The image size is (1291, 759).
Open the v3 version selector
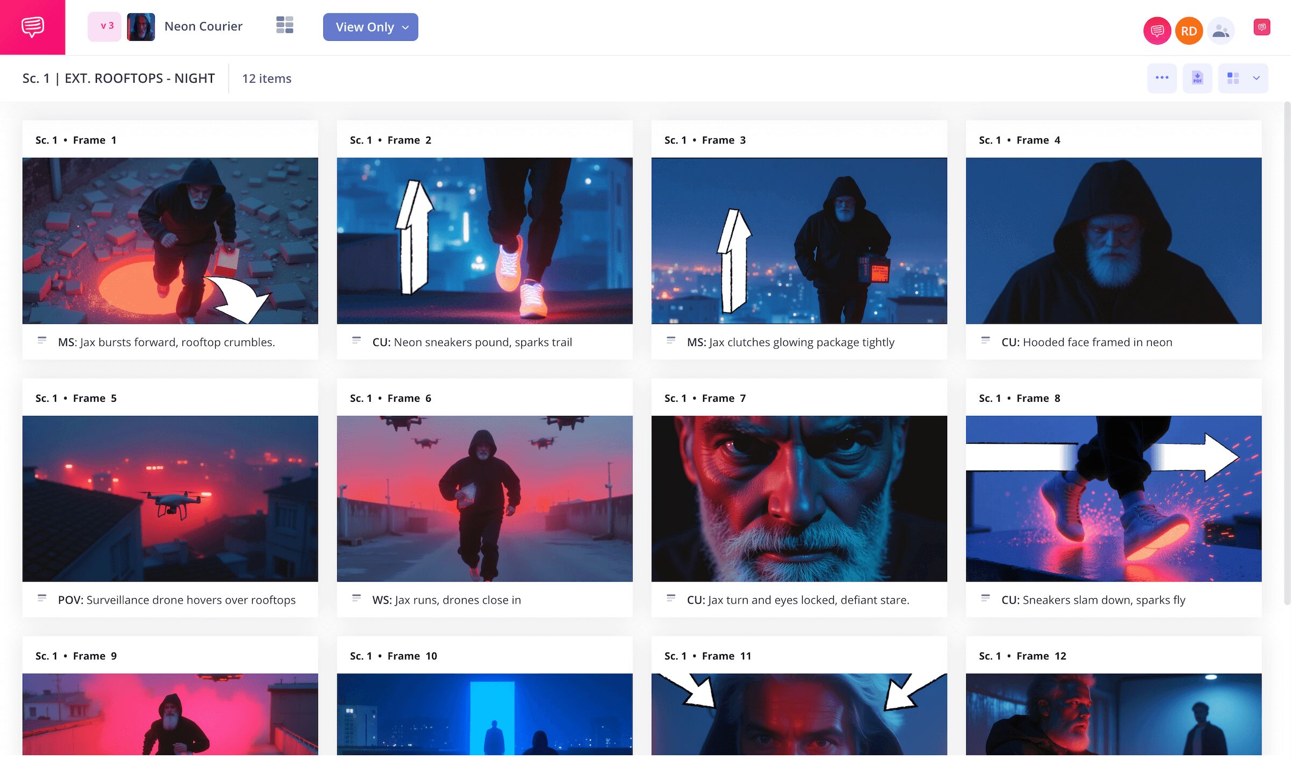point(105,26)
